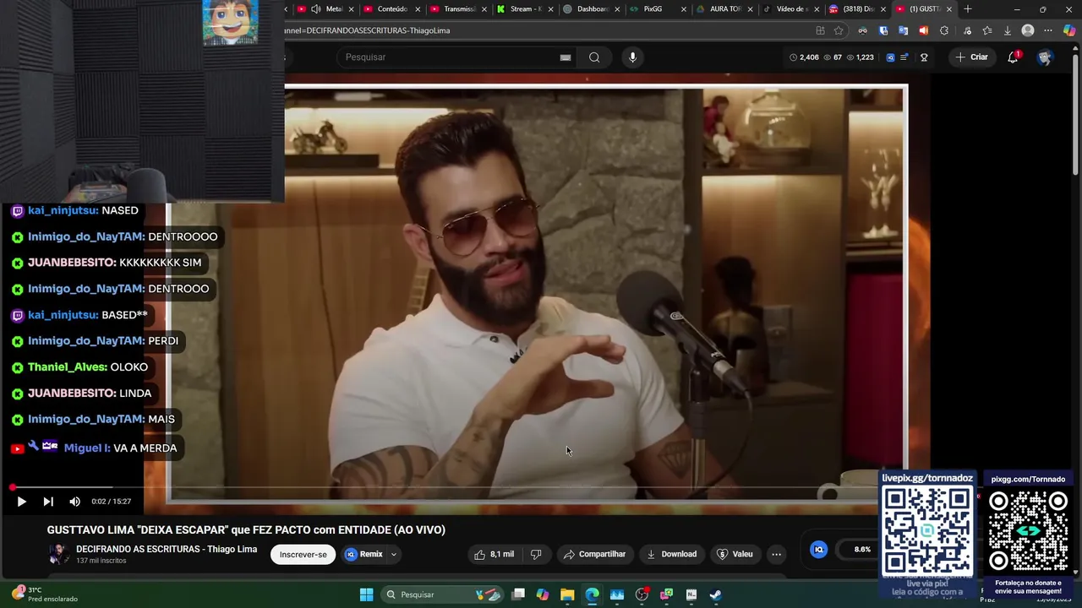Screen dimensions: 1082x608
Task: Click the livepix.gg/tornnadoz QR code
Action: tap(927, 531)
